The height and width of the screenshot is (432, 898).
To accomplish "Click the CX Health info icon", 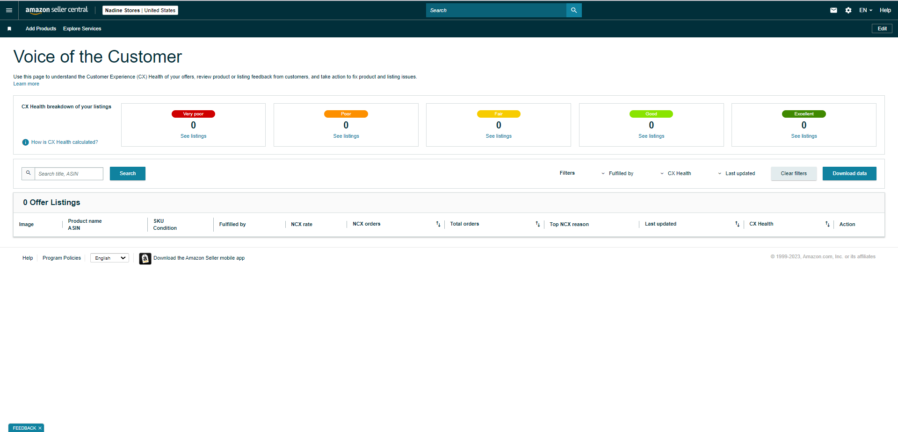I will 25,142.
